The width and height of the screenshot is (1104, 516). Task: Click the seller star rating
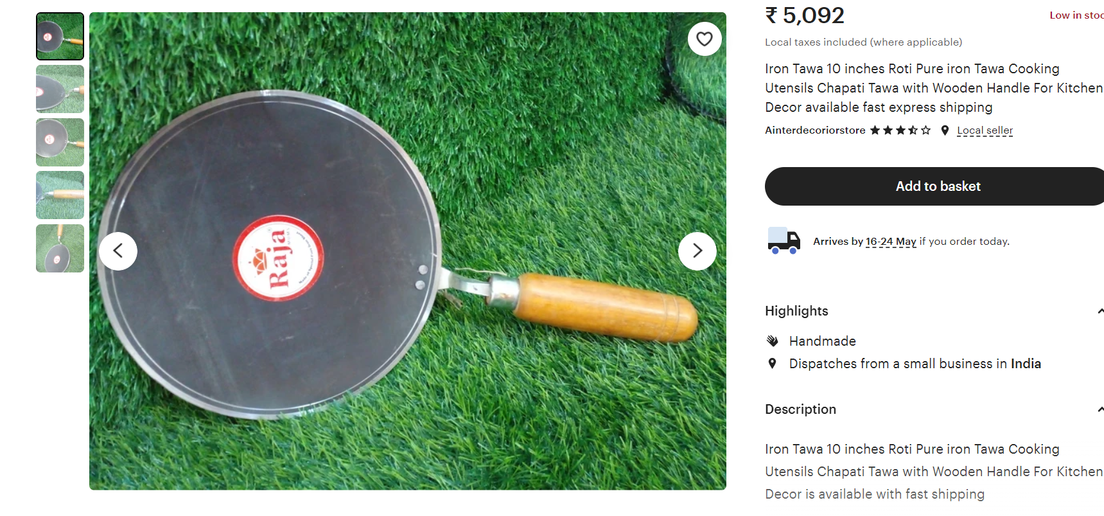900,130
